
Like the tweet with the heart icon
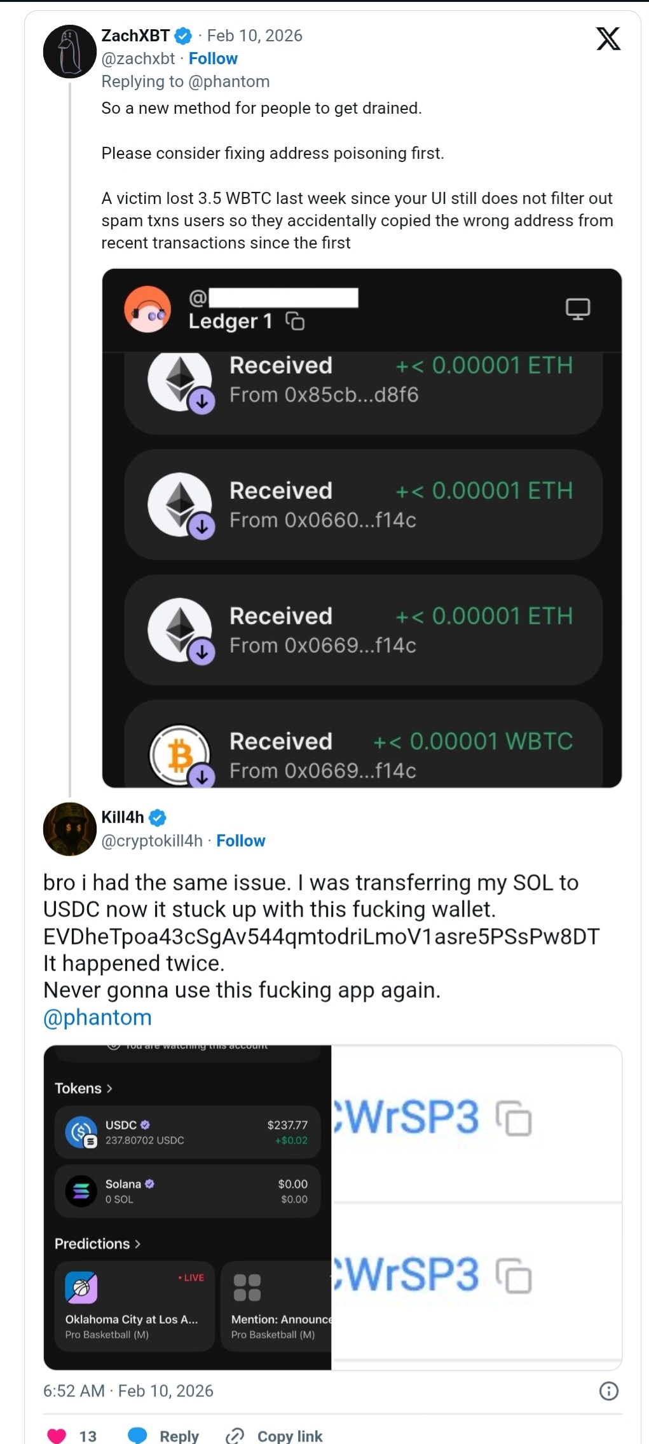point(57,1433)
